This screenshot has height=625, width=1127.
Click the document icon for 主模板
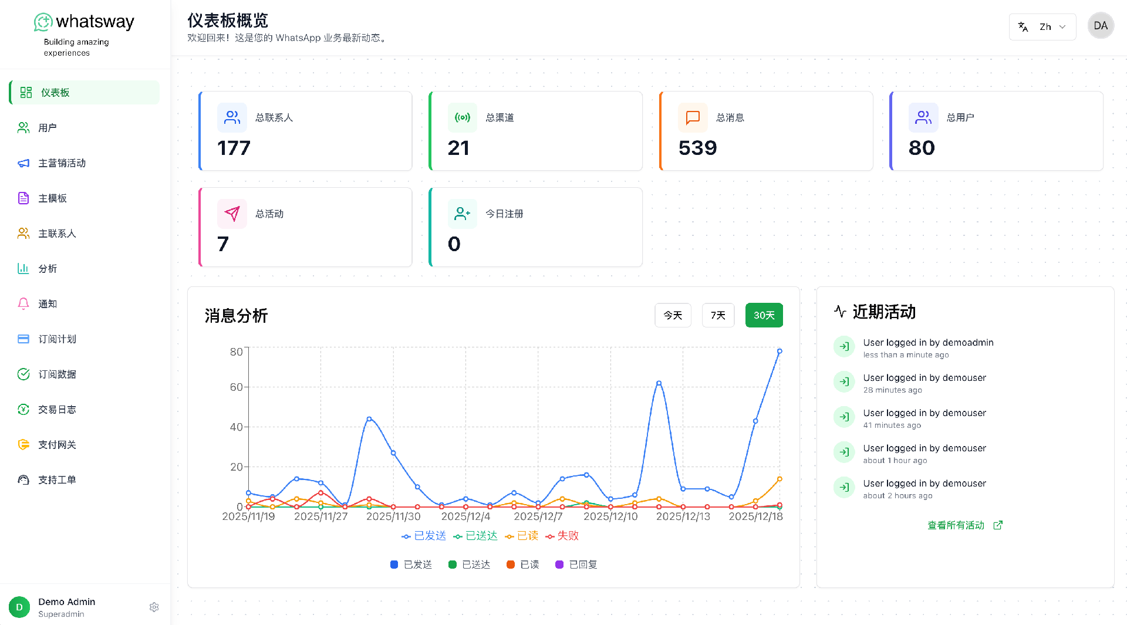point(23,198)
